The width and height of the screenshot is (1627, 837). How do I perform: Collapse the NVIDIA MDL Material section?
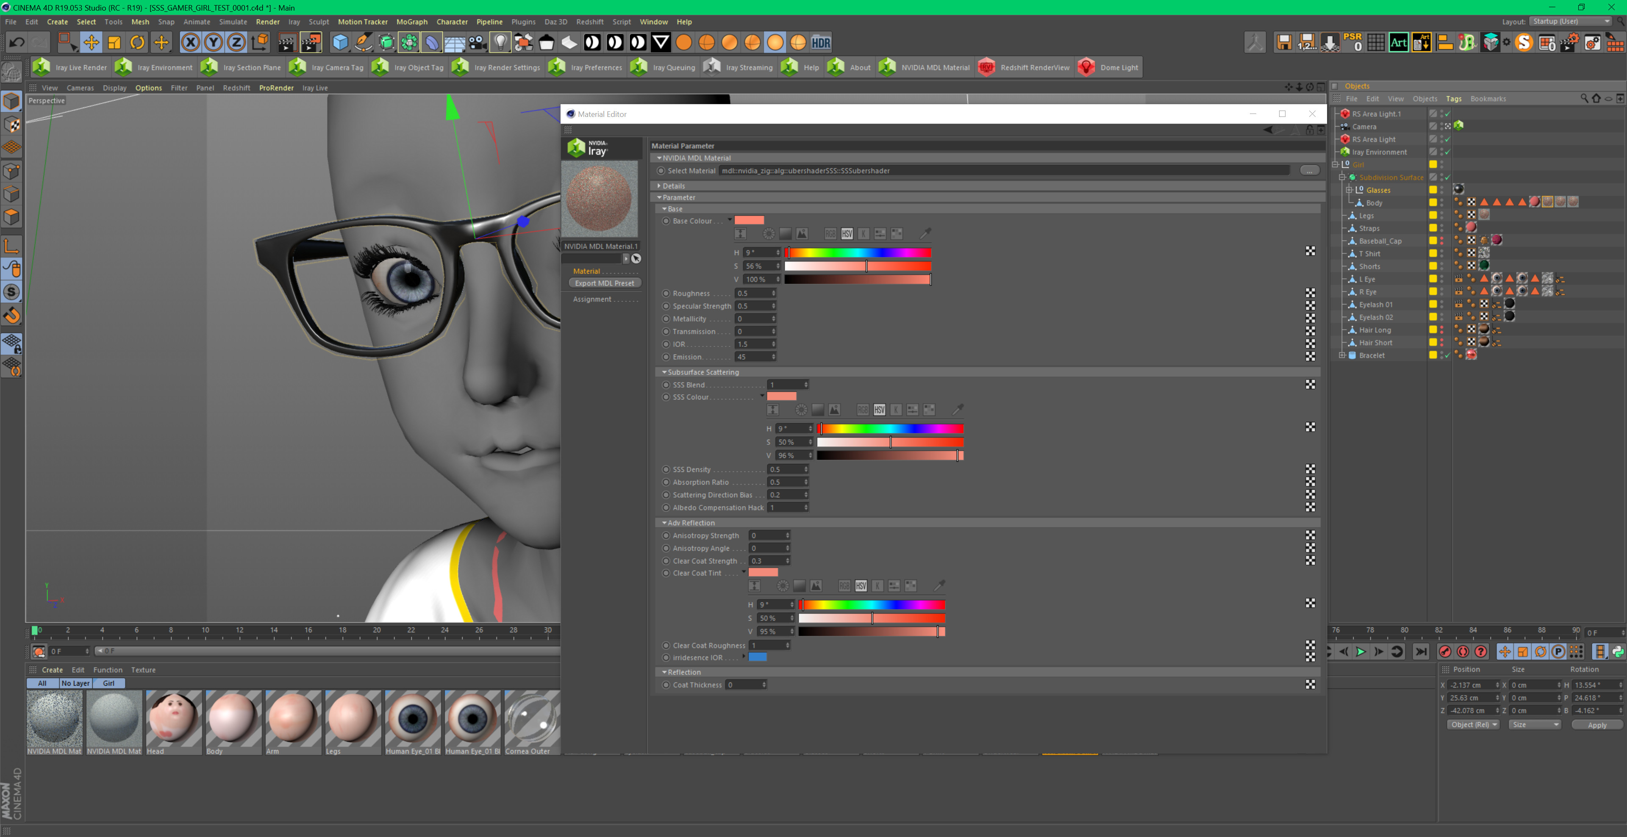point(659,158)
